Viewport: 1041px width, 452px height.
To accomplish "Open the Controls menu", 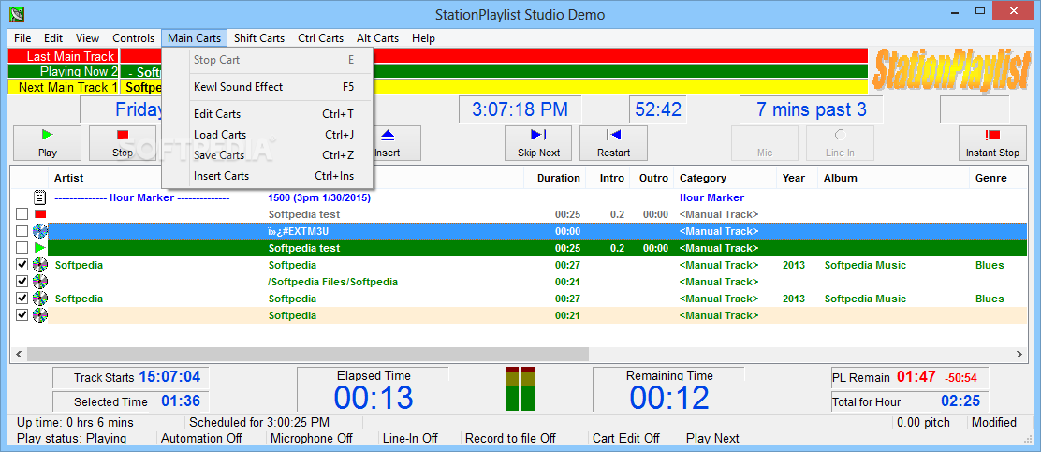I will pyautogui.click(x=134, y=37).
